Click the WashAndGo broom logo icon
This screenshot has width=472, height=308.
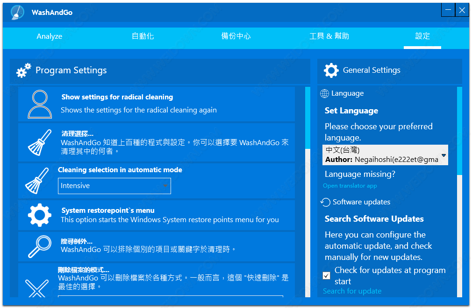pyautogui.click(x=17, y=12)
